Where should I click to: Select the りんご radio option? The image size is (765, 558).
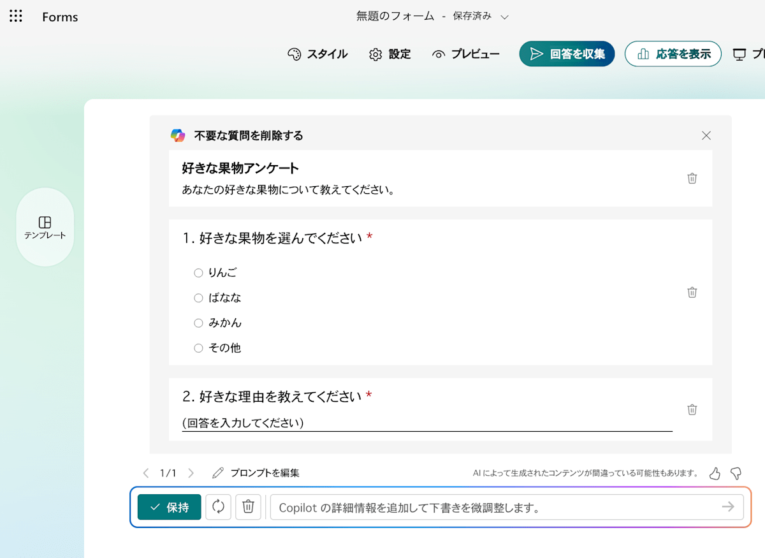point(198,273)
